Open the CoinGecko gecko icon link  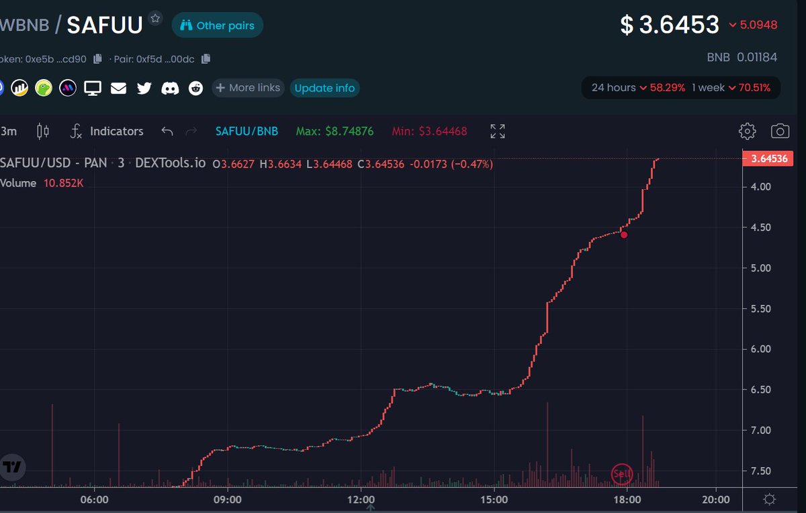point(44,88)
